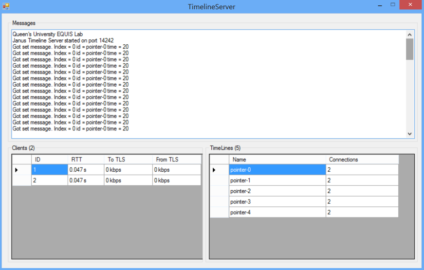424x270 pixels.
Task: Click the Messages scrollbar down arrow
Action: [409, 134]
